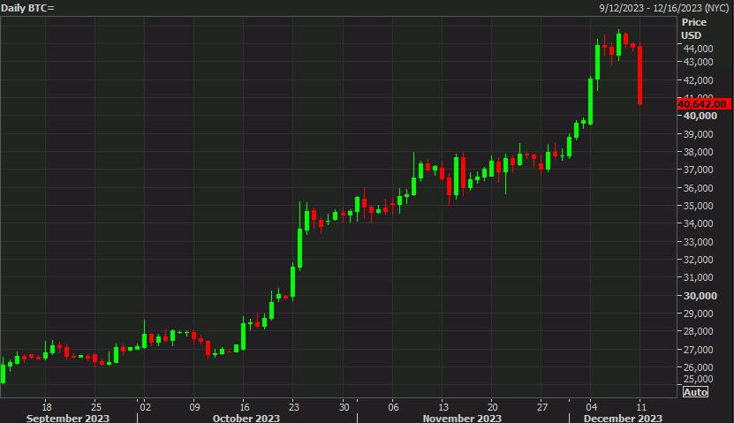Screen dimensions: 734x423
Task: Click the 27,000 price axis label
Action: 698,350
